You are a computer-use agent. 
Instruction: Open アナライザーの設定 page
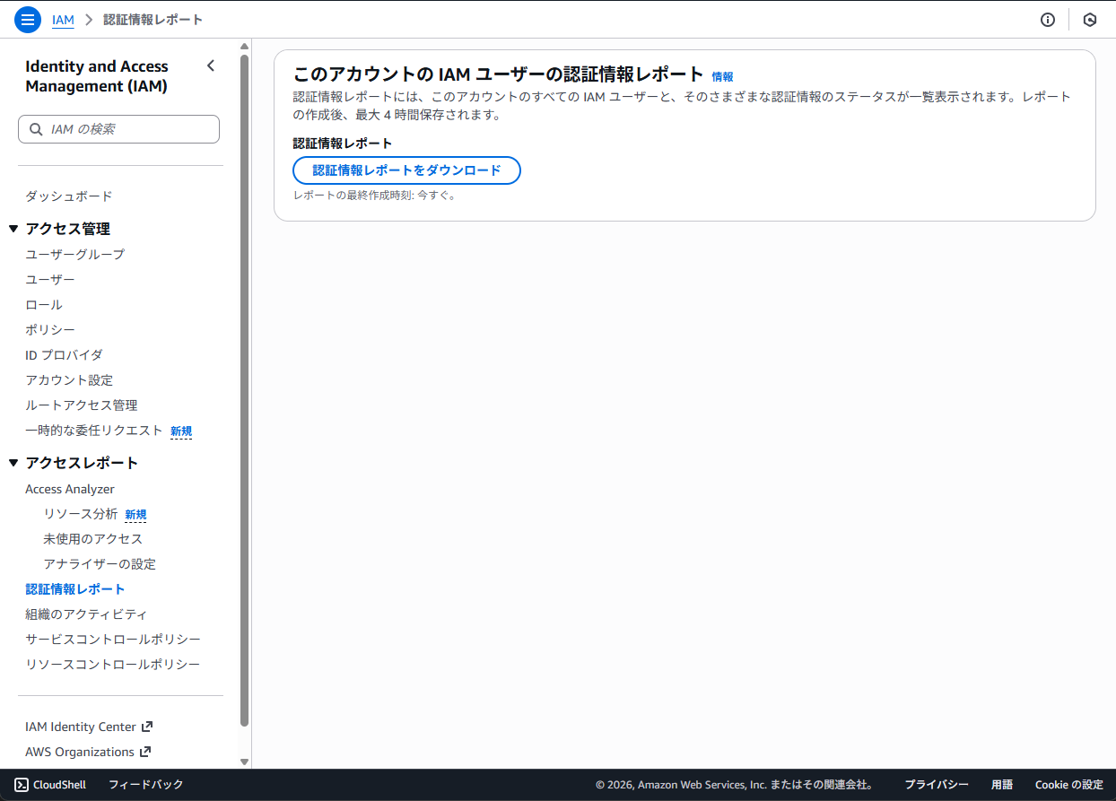[x=100, y=564]
